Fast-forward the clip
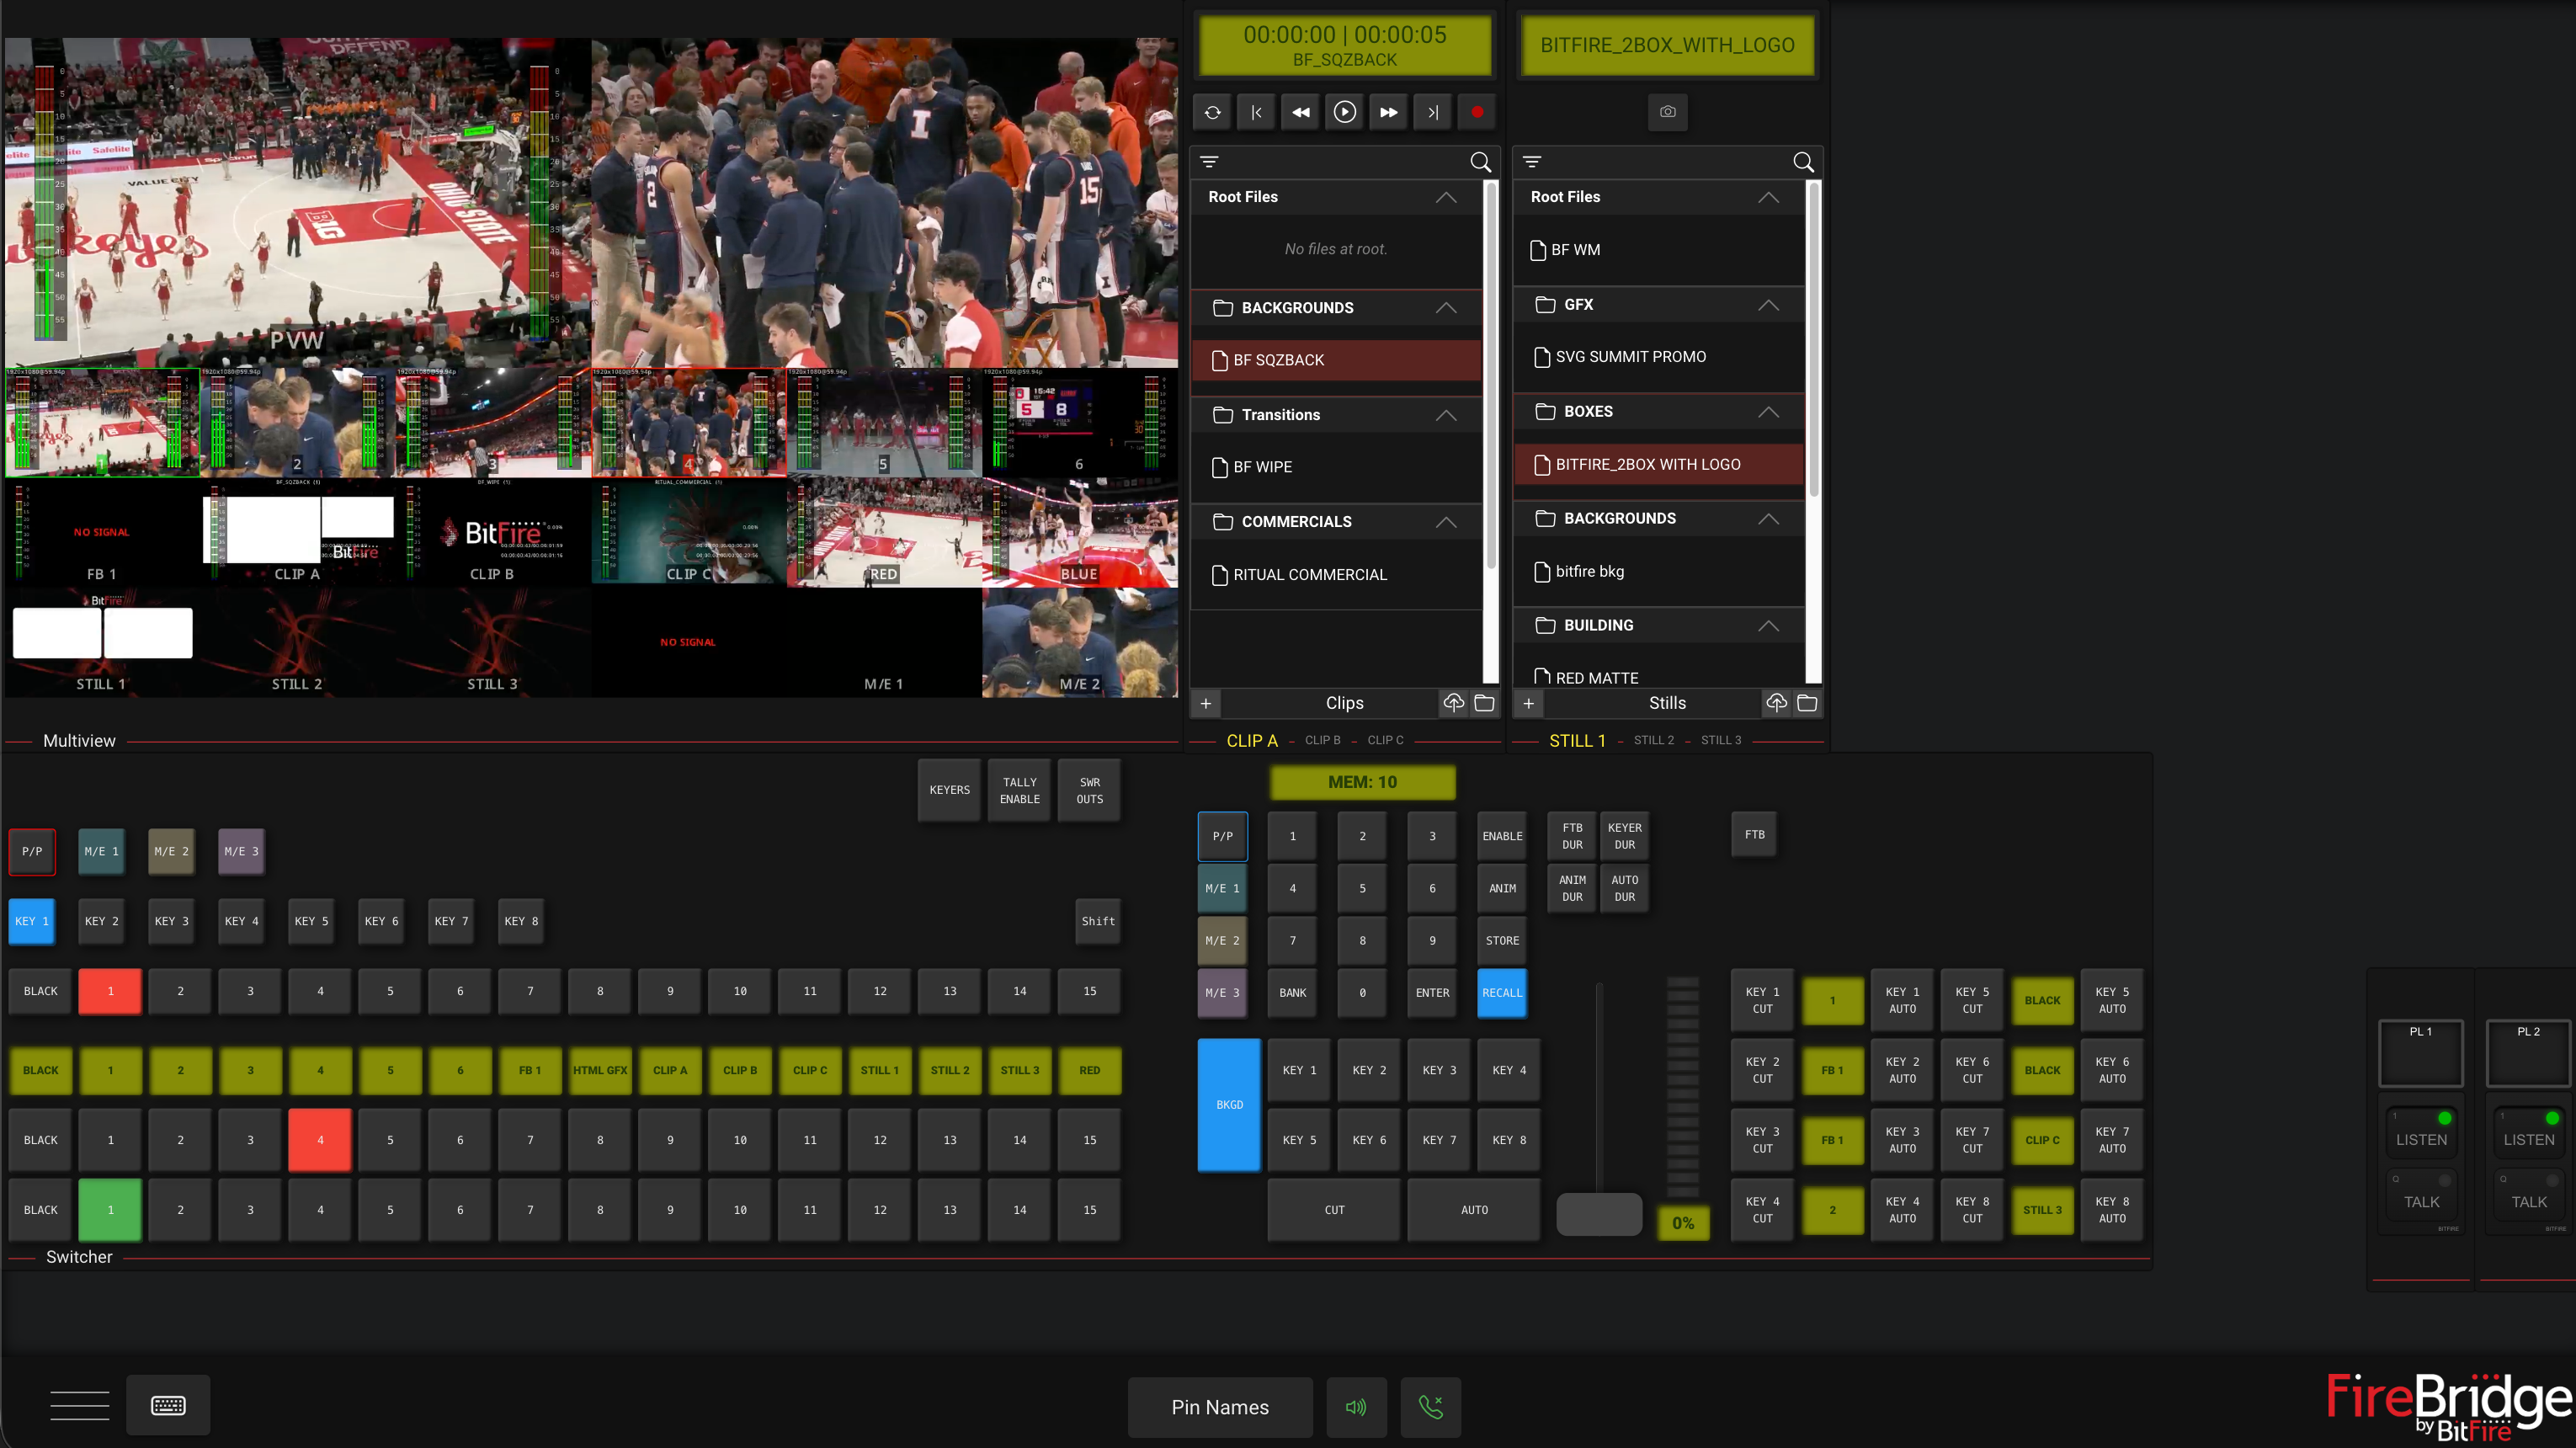 [1389, 112]
